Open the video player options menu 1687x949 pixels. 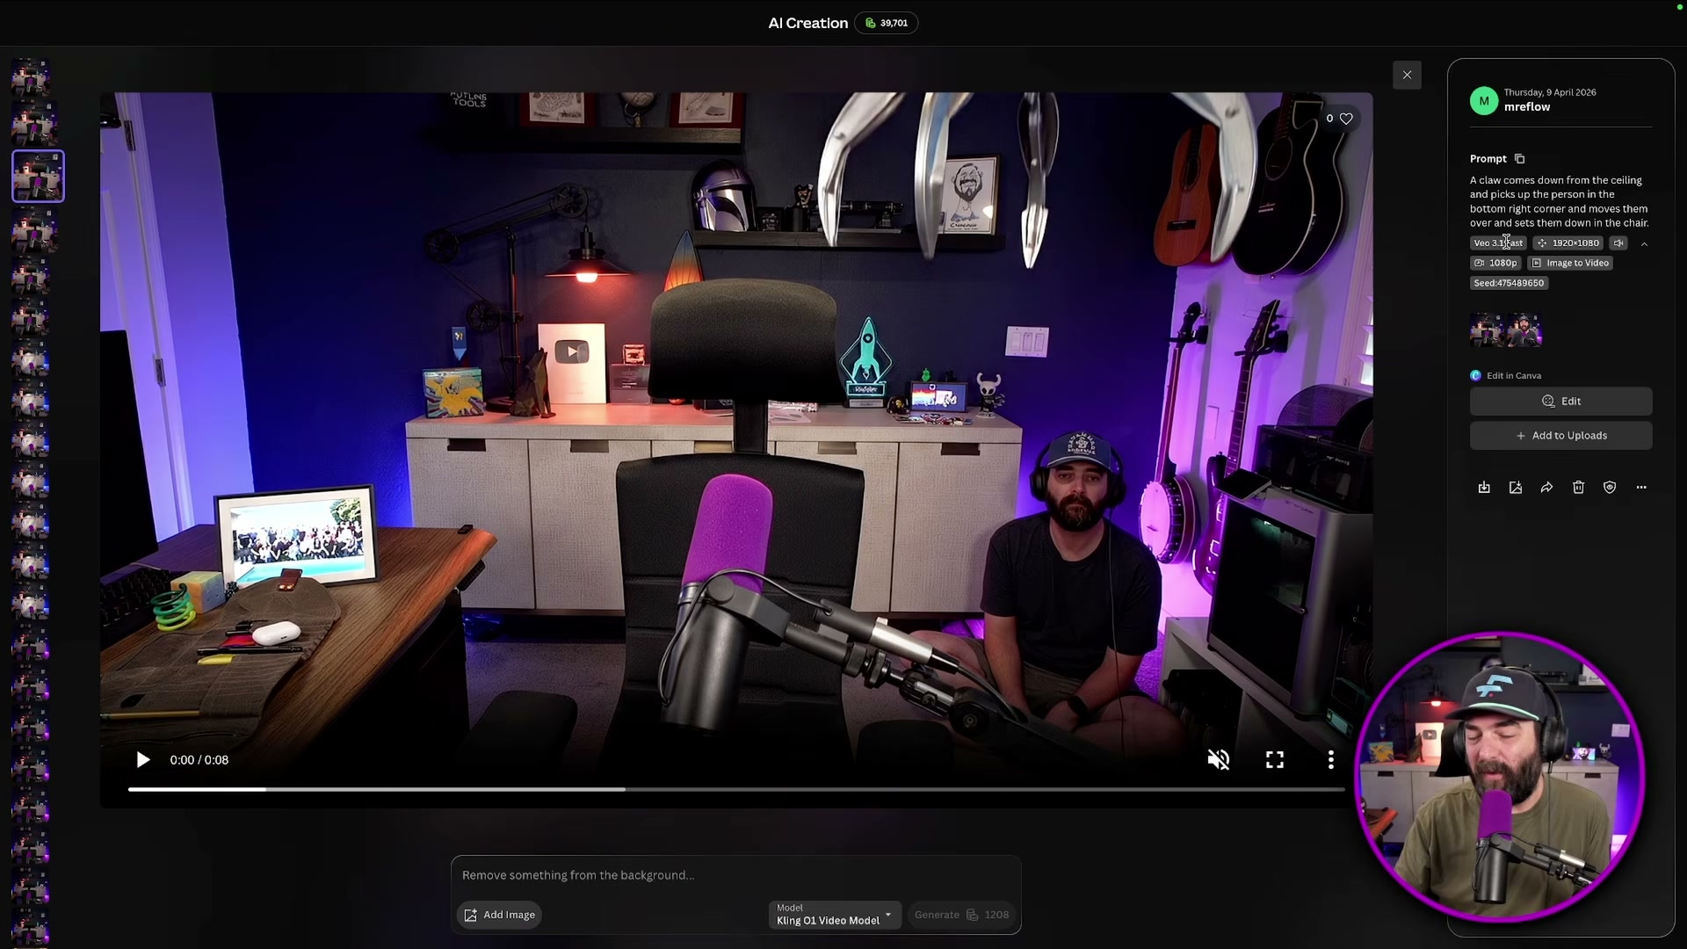pos(1331,759)
